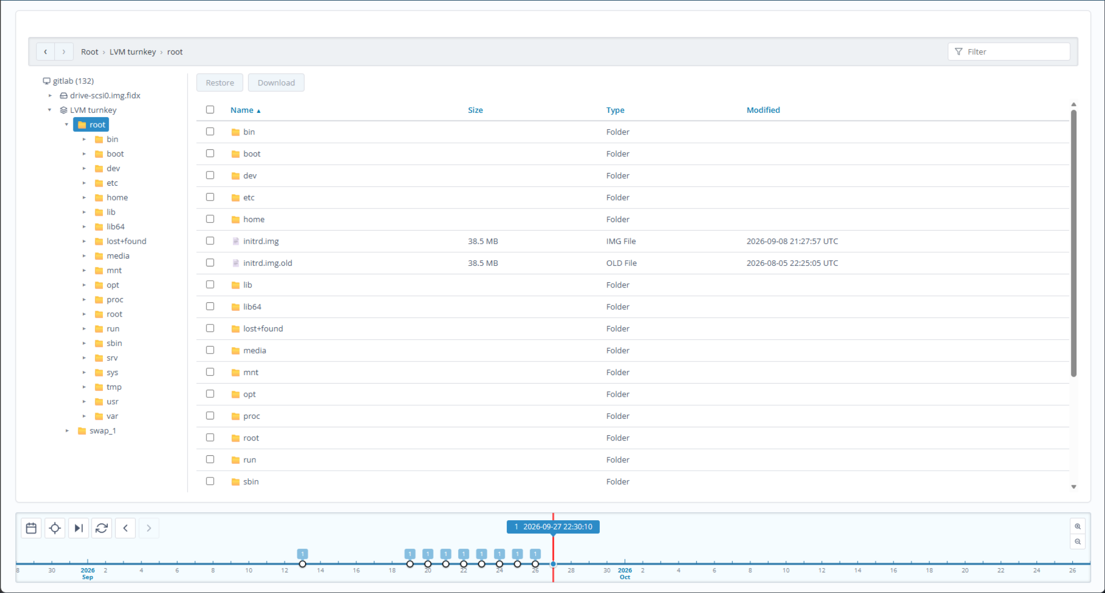The height and width of the screenshot is (593, 1105).
Task: Sort by the Type column header
Action: (x=615, y=110)
